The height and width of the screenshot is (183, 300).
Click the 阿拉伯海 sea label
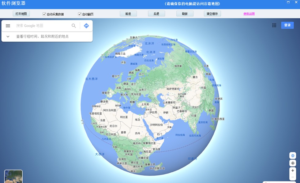tap(180, 135)
